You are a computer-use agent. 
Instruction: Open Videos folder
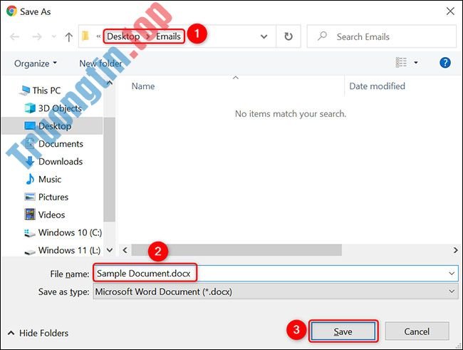click(x=45, y=215)
